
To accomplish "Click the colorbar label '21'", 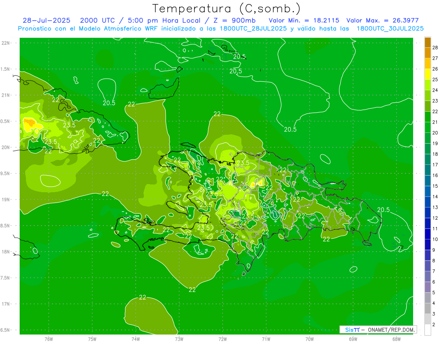I will pyautogui.click(x=435, y=122).
